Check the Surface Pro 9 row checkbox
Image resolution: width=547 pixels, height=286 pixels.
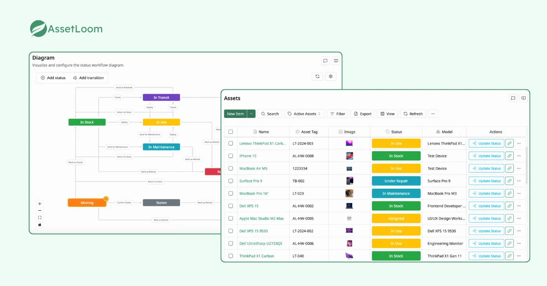click(231, 181)
